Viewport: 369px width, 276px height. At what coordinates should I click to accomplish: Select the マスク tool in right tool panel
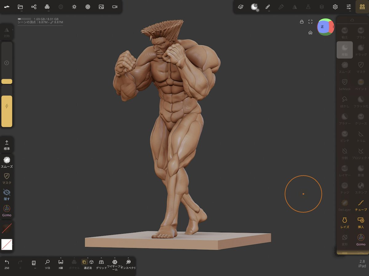(361, 67)
